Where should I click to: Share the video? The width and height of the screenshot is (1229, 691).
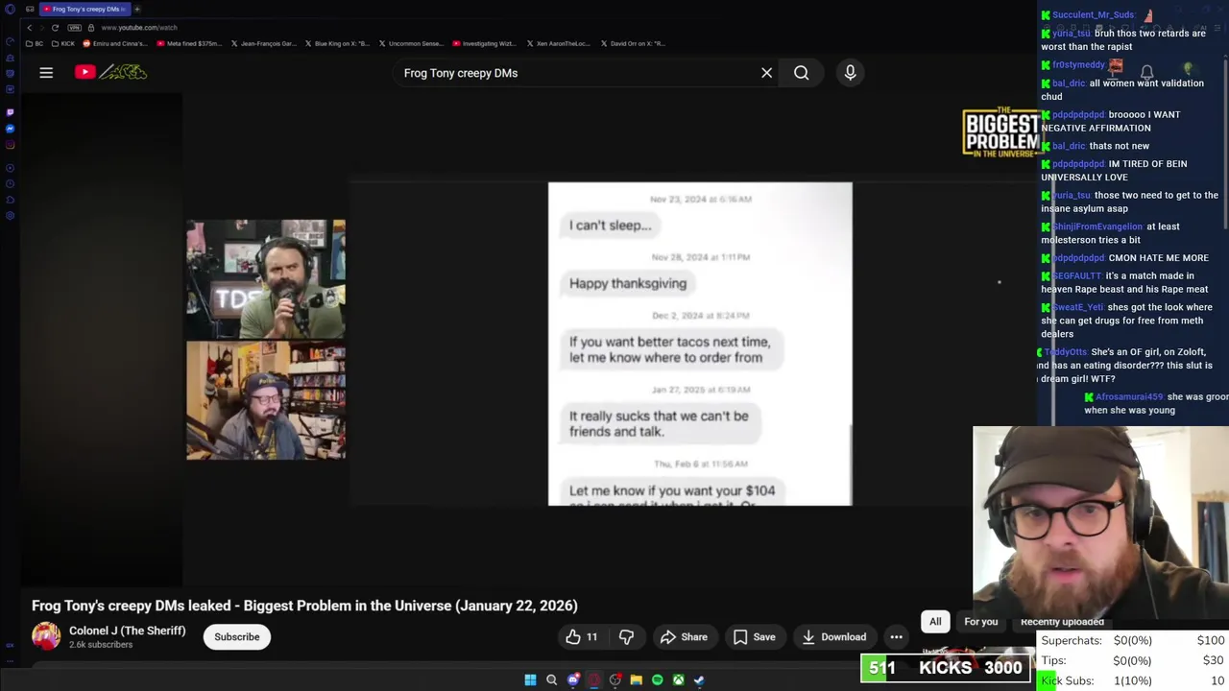[684, 637]
